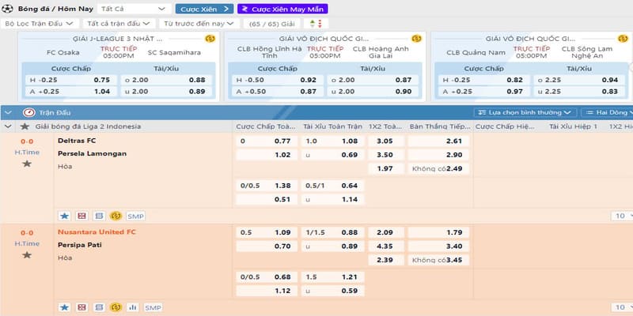Click blue star icon in Nusantara United toolbar

point(64,307)
